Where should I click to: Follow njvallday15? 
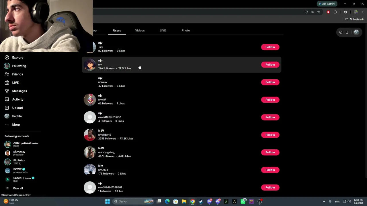click(270, 135)
